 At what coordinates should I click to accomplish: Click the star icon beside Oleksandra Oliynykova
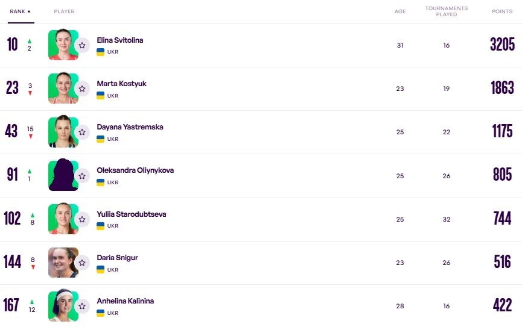(x=82, y=176)
